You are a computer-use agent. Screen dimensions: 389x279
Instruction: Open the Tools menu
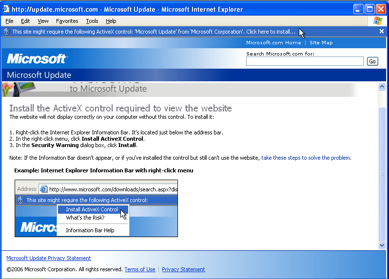point(92,21)
